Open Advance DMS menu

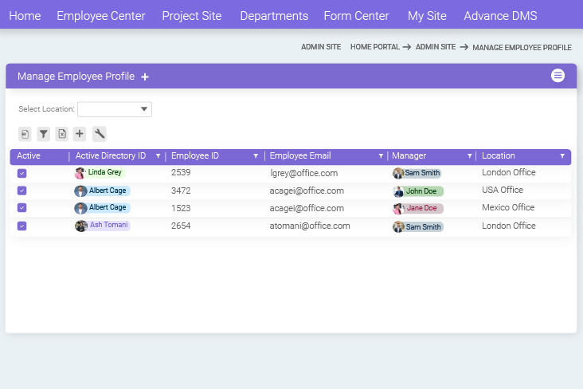tap(500, 16)
